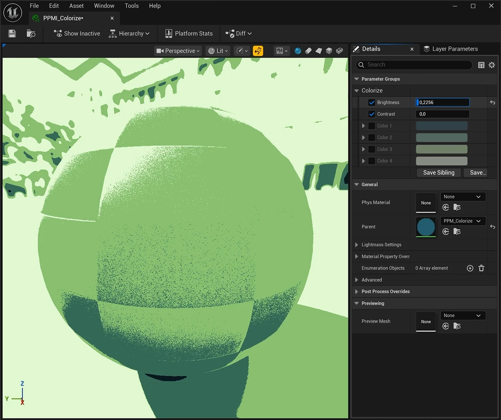Viewport: 501px width, 420px height.
Task: Toggle realtime rendering yellow icon
Action: [258, 51]
